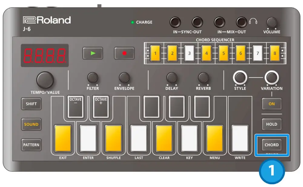
Task: Select chord sequencer pad 4
Action: point(206,53)
